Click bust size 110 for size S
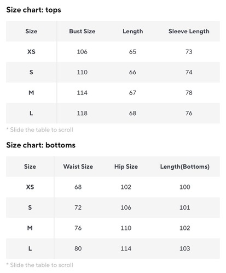 tap(82, 72)
